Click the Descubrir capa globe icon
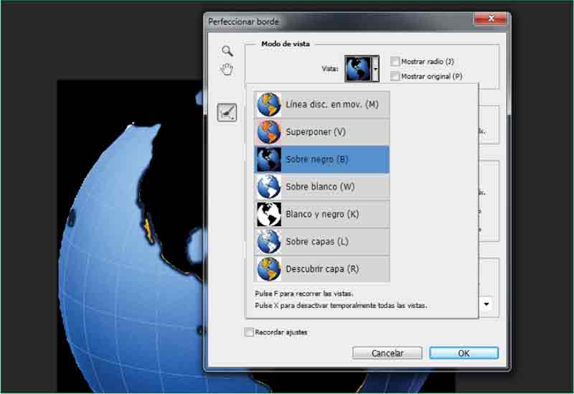The height and width of the screenshot is (394, 574). pyautogui.click(x=268, y=269)
